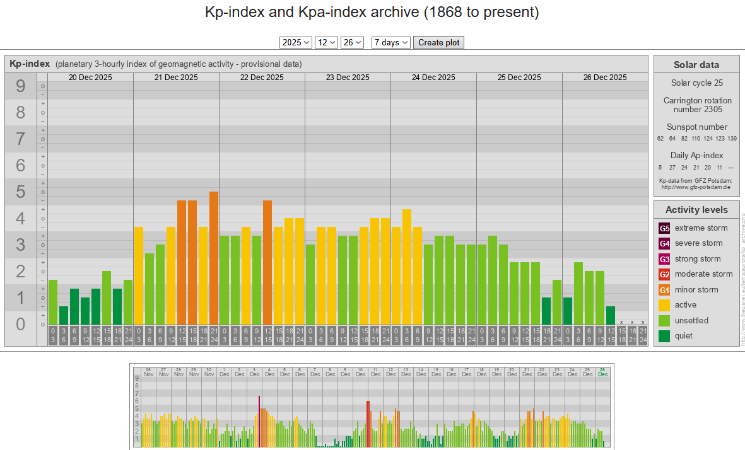Expand the 7 days duration dropdown
This screenshot has height=450, width=745.
tap(390, 42)
